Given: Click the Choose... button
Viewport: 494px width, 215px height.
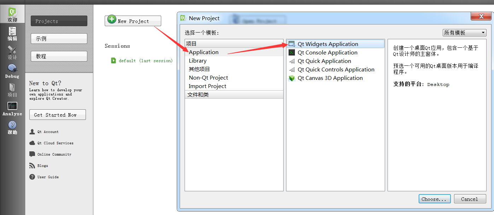Looking at the screenshot, I should click(435, 199).
